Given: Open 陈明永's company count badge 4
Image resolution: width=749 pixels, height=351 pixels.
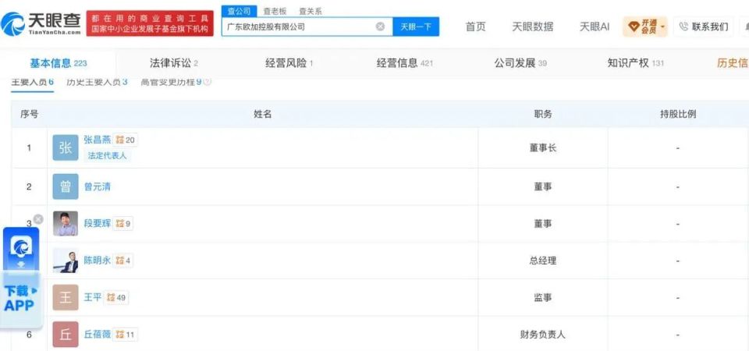Looking at the screenshot, I should point(123,261).
